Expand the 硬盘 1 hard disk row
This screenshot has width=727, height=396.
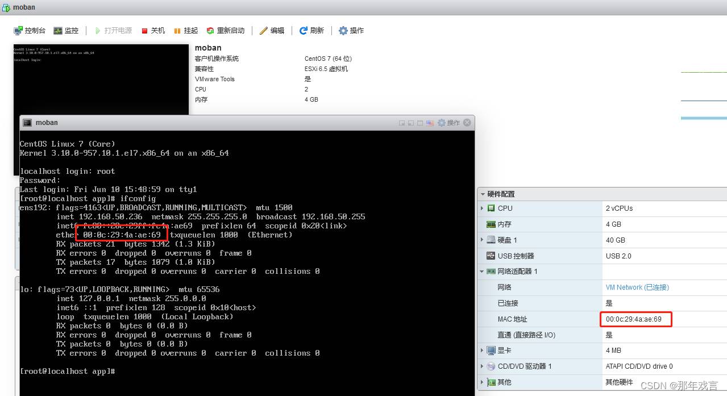[x=482, y=240]
